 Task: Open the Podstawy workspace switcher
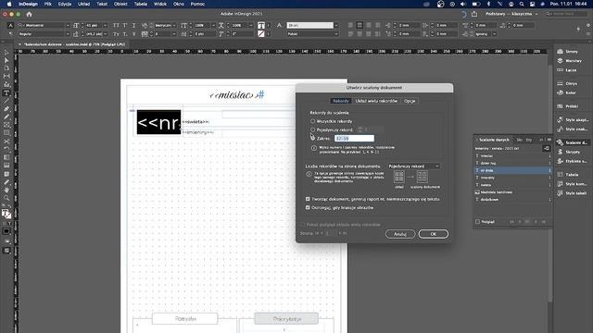tap(511, 14)
